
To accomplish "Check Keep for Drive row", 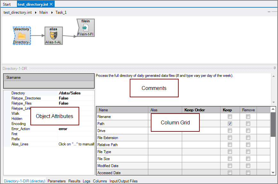I will click(x=230, y=130).
